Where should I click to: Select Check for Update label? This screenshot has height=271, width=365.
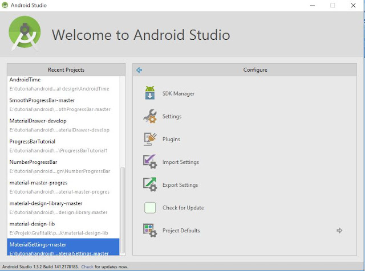point(183,208)
